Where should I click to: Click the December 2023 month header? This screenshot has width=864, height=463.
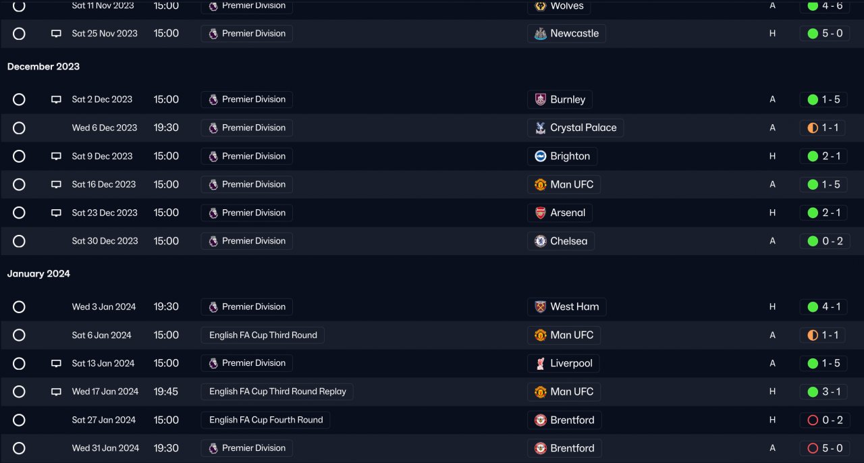tap(43, 66)
